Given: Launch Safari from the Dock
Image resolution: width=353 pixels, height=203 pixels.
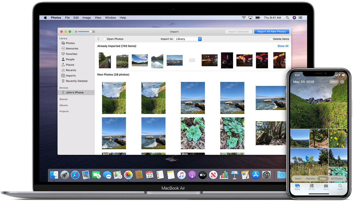Looking at the screenshot, I should [x=75, y=175].
